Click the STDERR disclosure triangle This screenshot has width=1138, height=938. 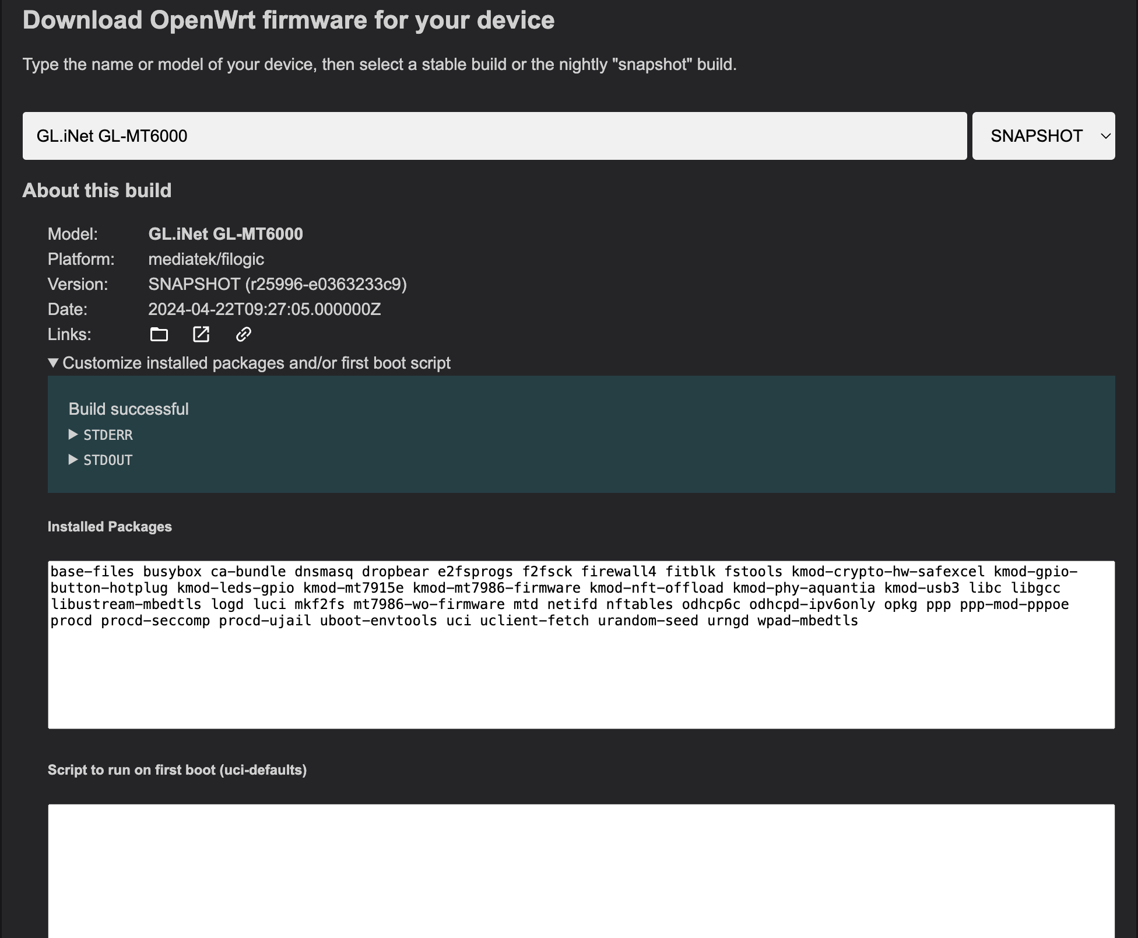click(73, 435)
